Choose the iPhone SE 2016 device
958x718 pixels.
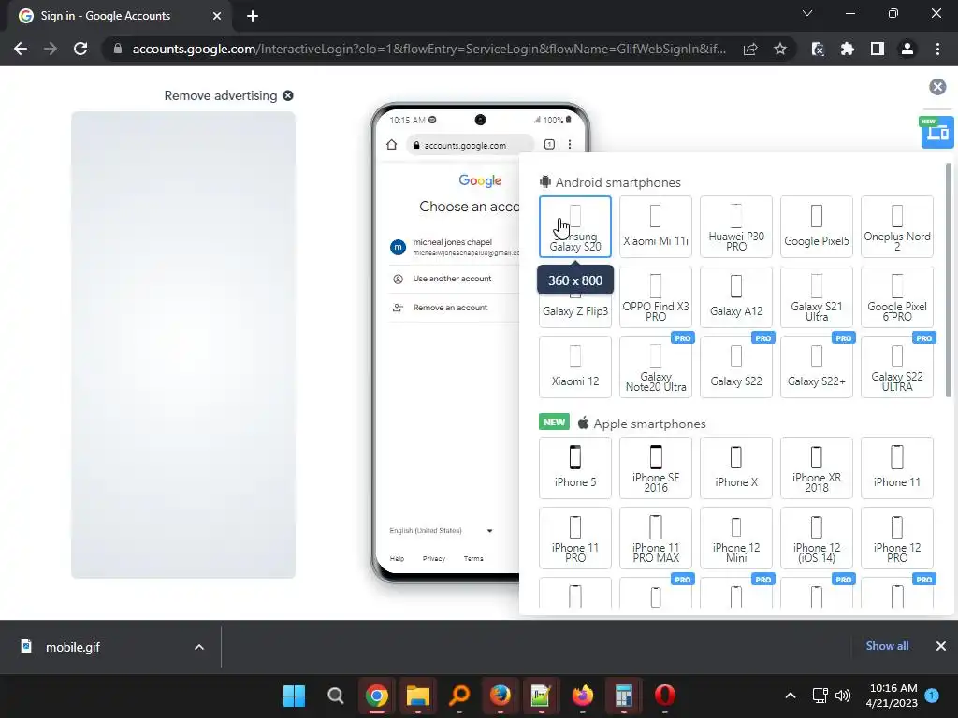coord(656,467)
